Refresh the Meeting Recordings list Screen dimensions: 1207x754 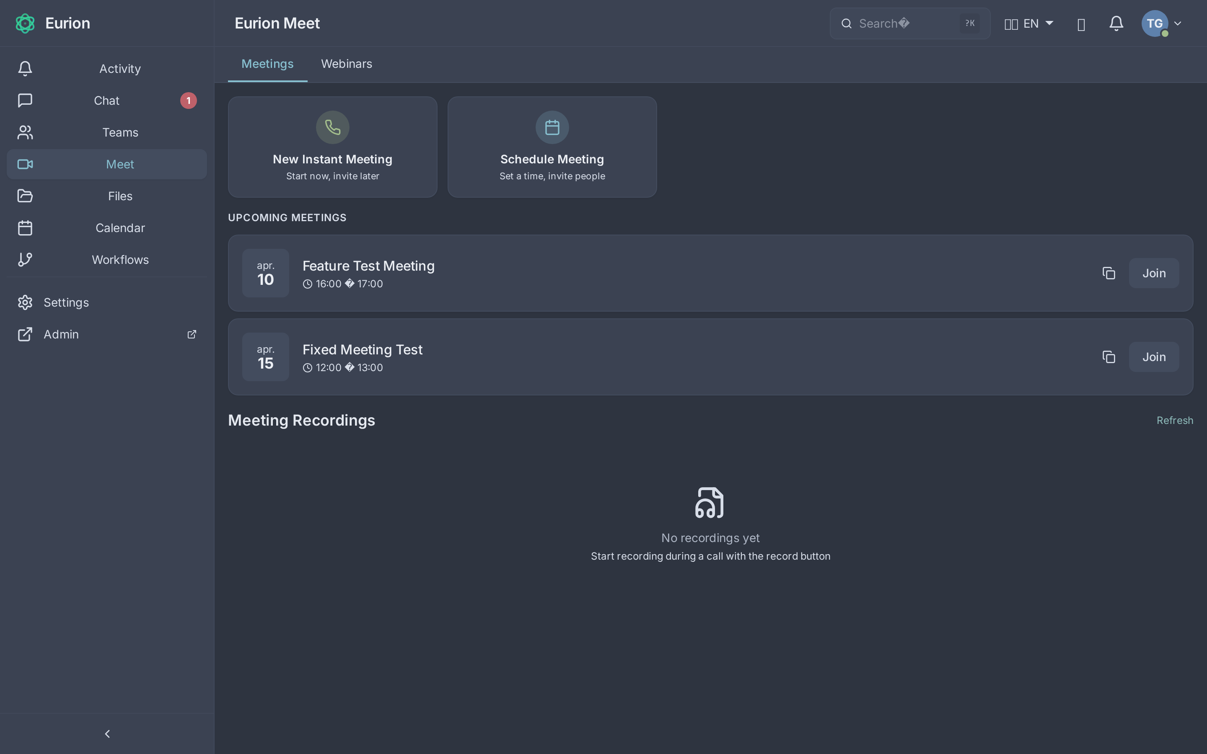[x=1175, y=420]
